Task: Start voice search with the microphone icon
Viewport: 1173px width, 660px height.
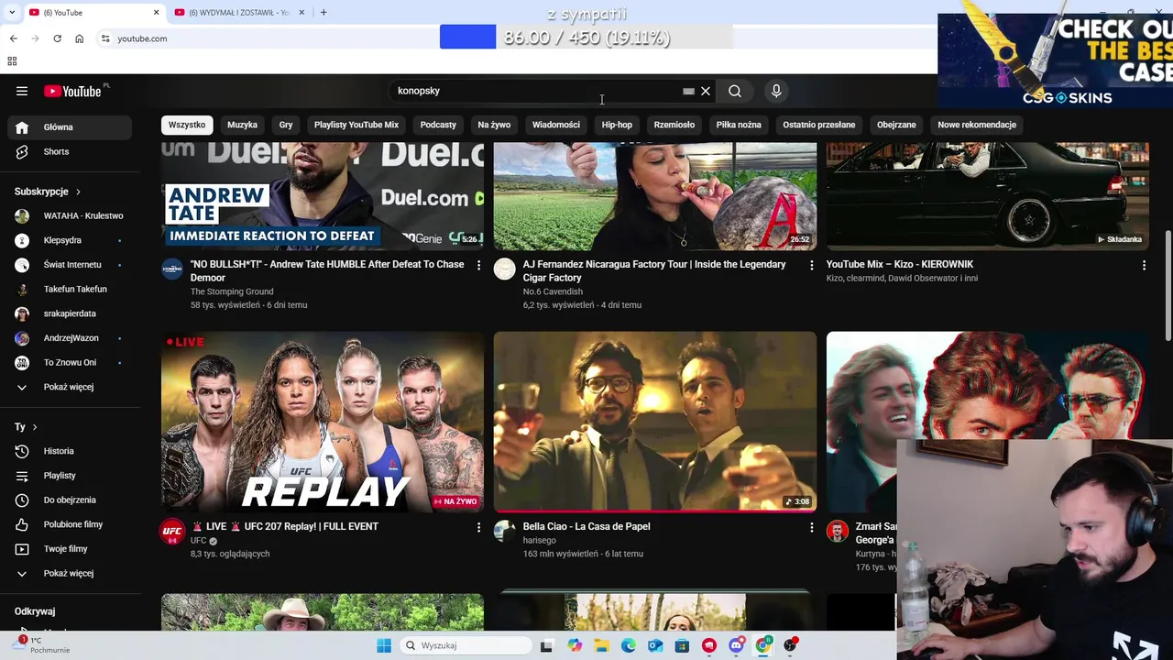Action: (x=776, y=91)
